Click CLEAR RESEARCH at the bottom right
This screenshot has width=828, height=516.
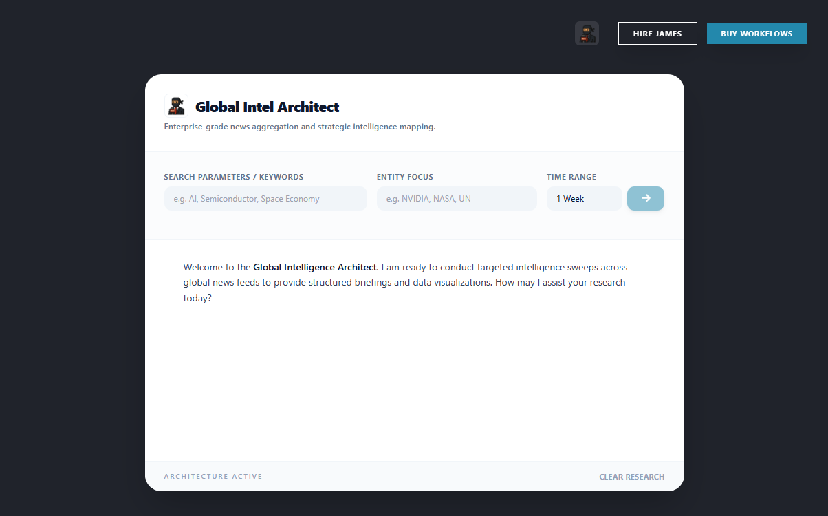(x=631, y=476)
